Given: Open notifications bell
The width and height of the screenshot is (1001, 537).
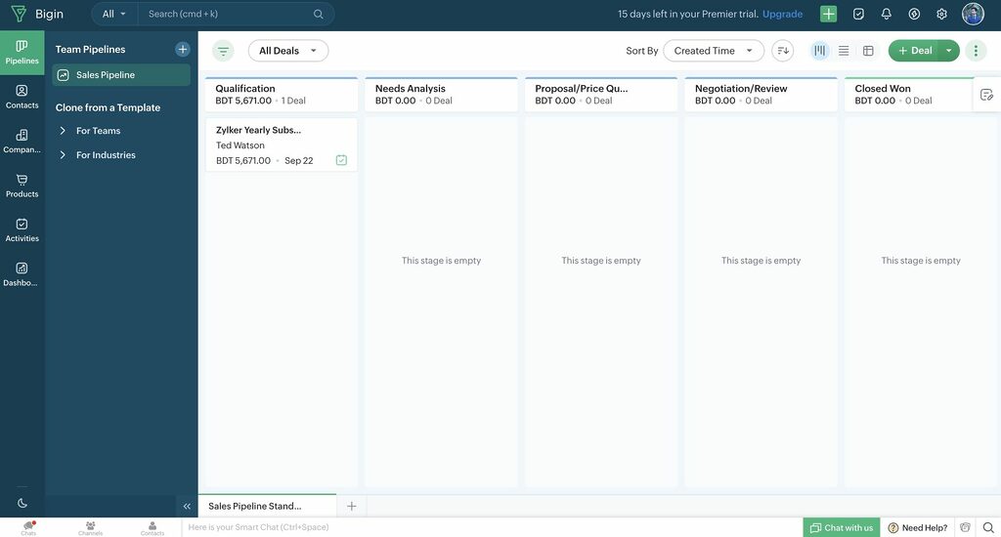Looking at the screenshot, I should click(x=886, y=14).
